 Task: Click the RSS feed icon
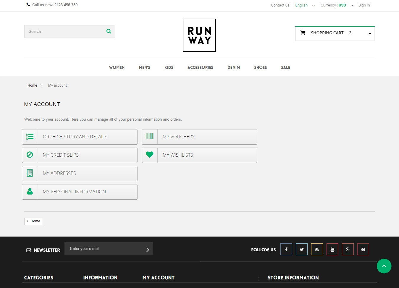317,249
